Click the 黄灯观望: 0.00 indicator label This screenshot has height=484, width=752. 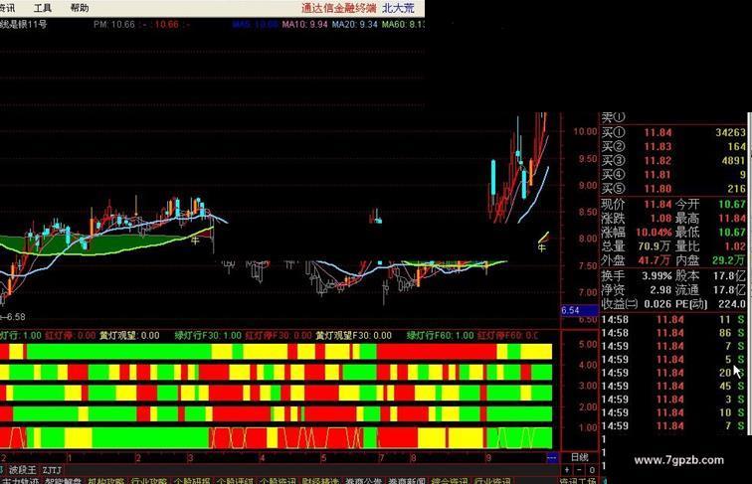129,336
